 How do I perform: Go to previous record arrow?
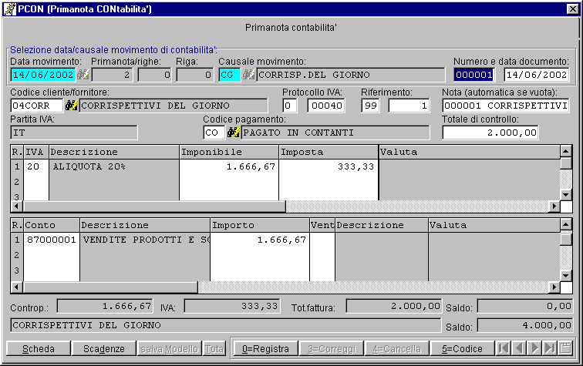point(518,349)
